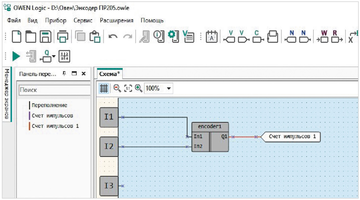Click the zoom out magnifier icon
Viewport: 360px width, 200px height.
(x=117, y=88)
